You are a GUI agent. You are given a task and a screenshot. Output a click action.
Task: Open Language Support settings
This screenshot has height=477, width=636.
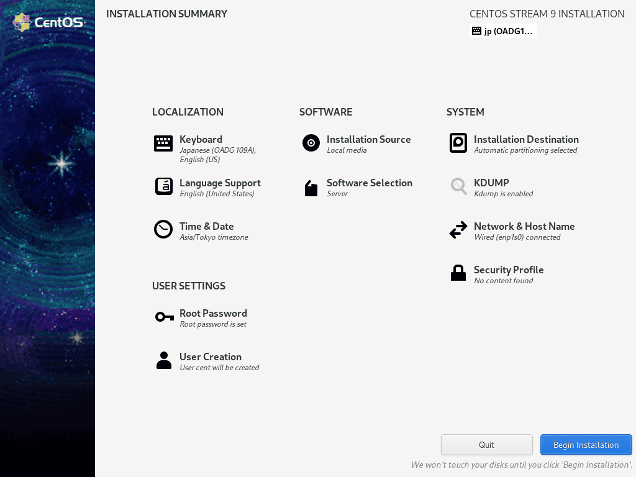point(207,188)
